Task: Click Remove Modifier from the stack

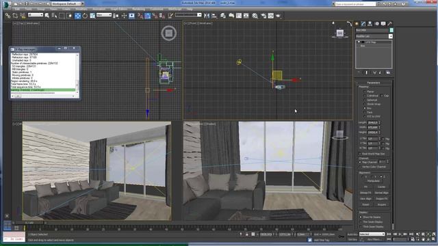Action: click(x=381, y=72)
